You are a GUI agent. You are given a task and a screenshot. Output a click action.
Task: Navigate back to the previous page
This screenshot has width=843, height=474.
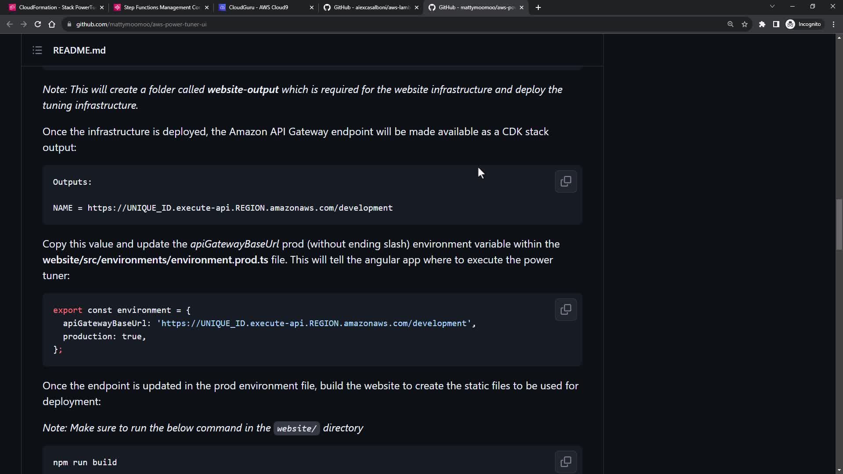point(10,24)
